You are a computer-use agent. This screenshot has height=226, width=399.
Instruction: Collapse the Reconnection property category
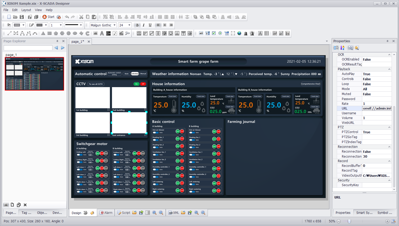coord(389,147)
